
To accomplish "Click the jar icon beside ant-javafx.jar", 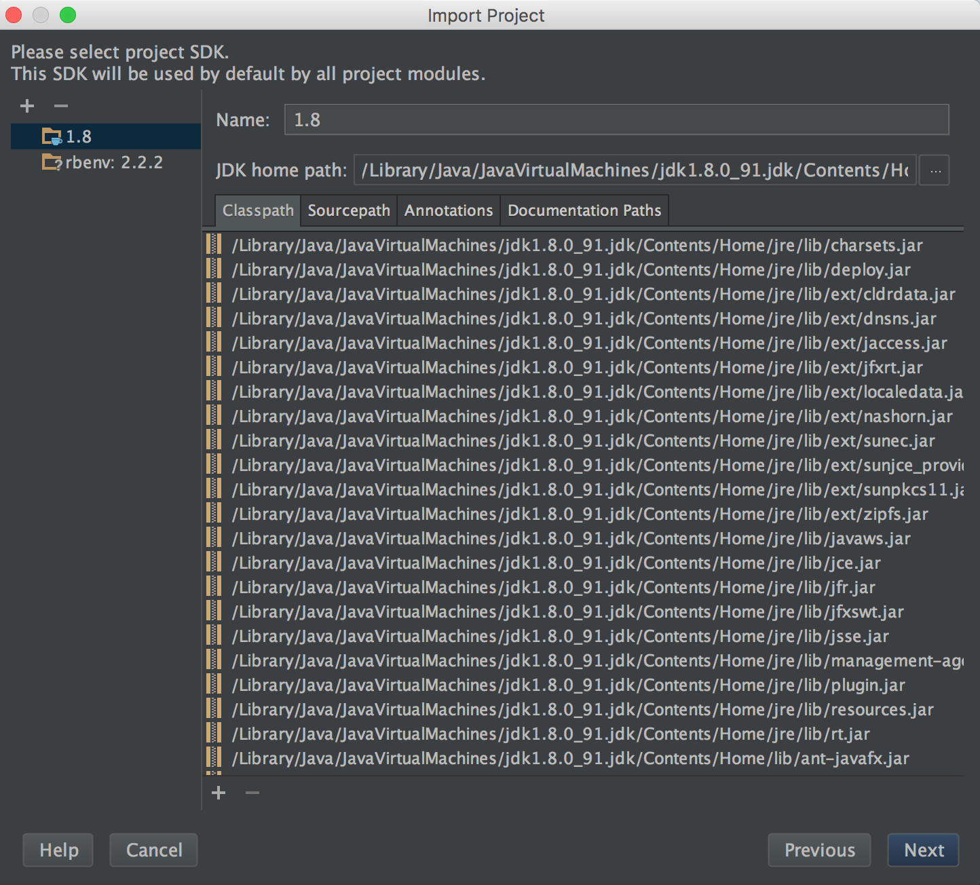I will tap(214, 758).
